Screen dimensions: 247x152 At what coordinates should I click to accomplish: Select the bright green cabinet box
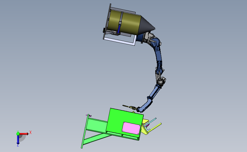point(124,122)
